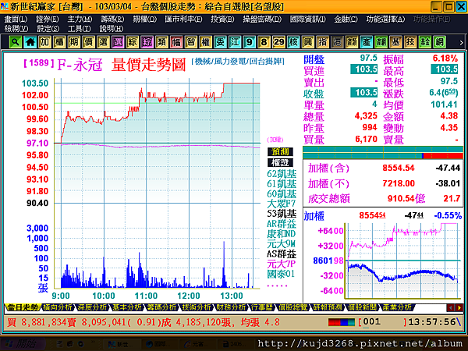Open the 設定(S) menu
468x351 pixels.
coord(48,29)
